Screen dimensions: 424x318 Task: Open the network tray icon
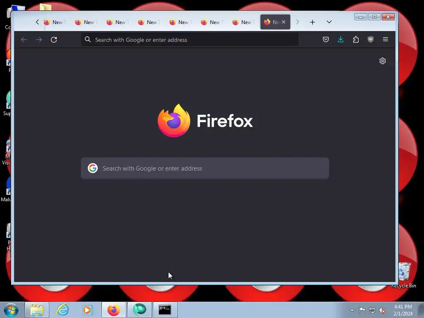click(x=372, y=310)
